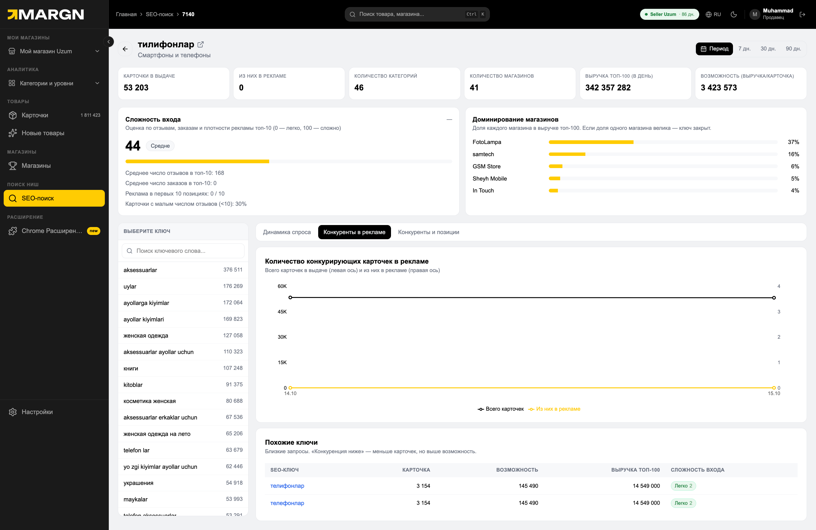This screenshot has width=816, height=530.
Task: Toggle Из них в рекламе legend series
Action: [554, 409]
